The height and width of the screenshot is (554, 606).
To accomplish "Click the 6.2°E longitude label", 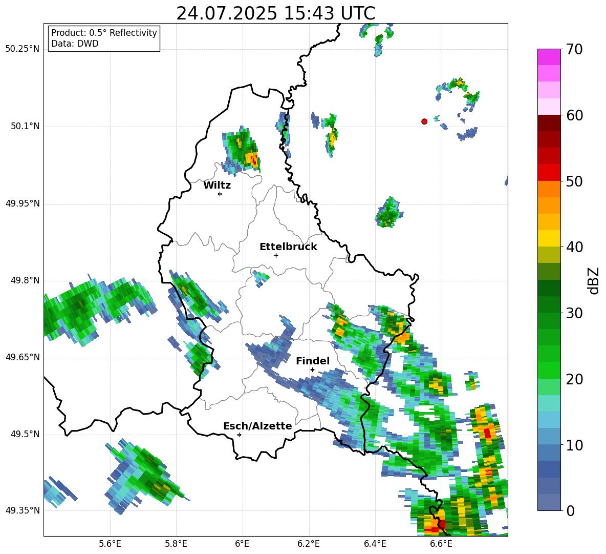I will point(309,544).
